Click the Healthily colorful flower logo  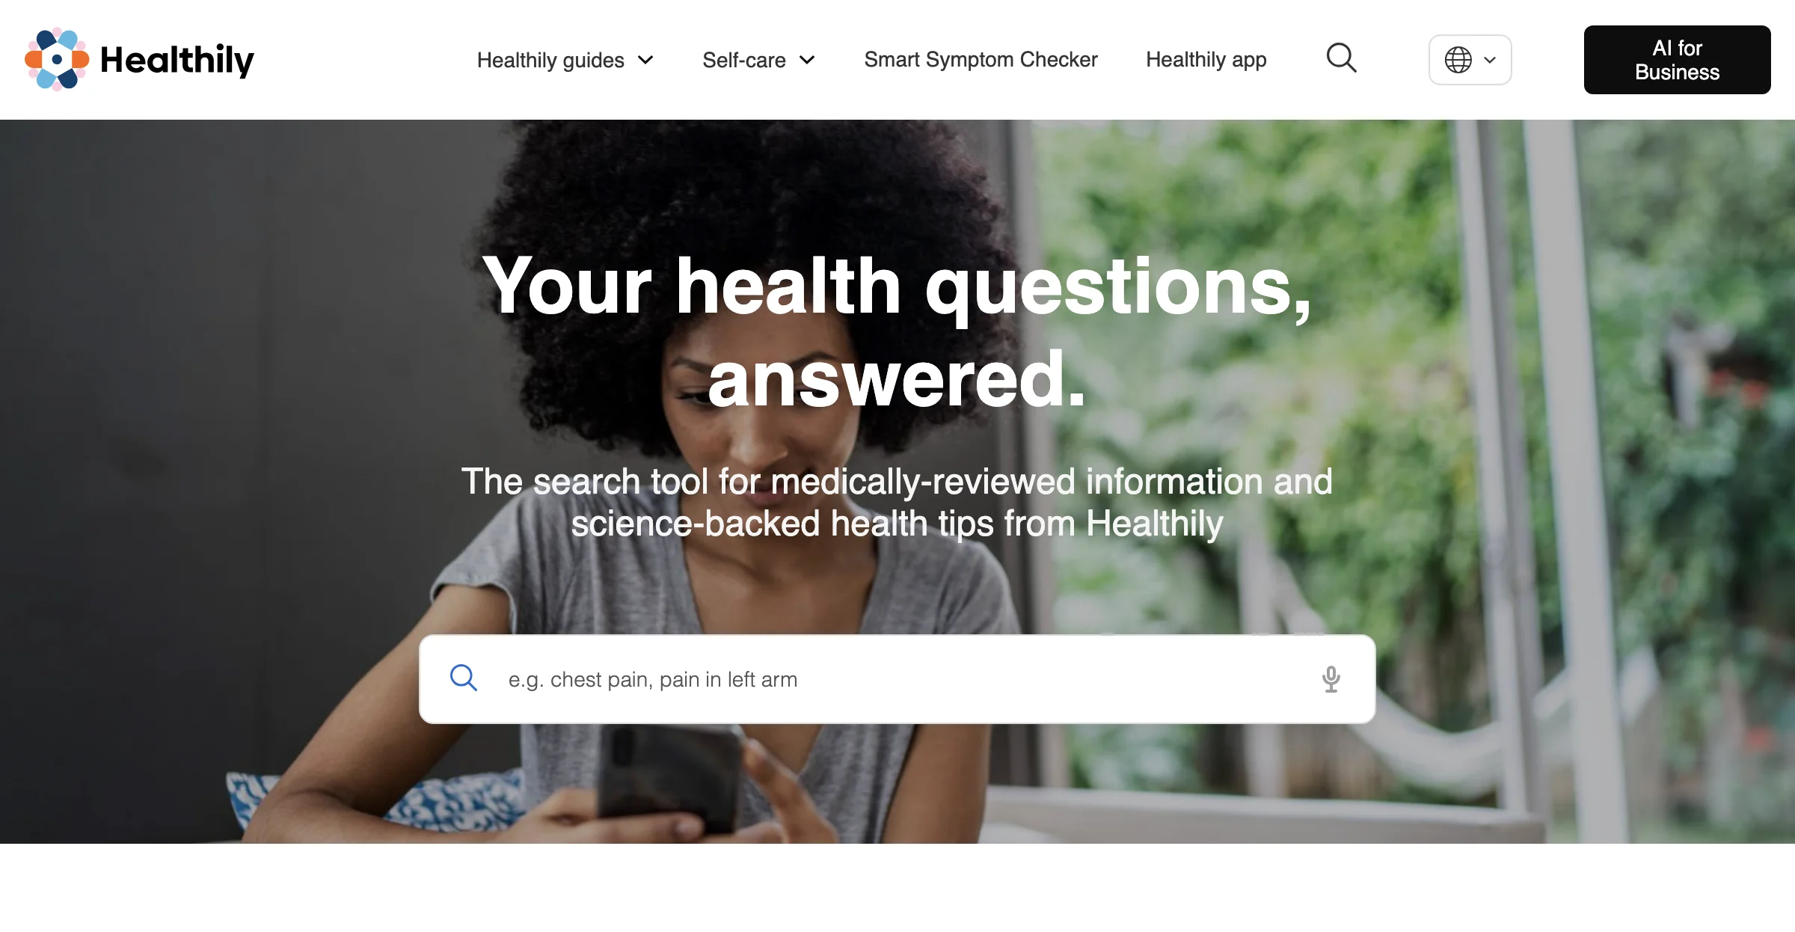56,57
